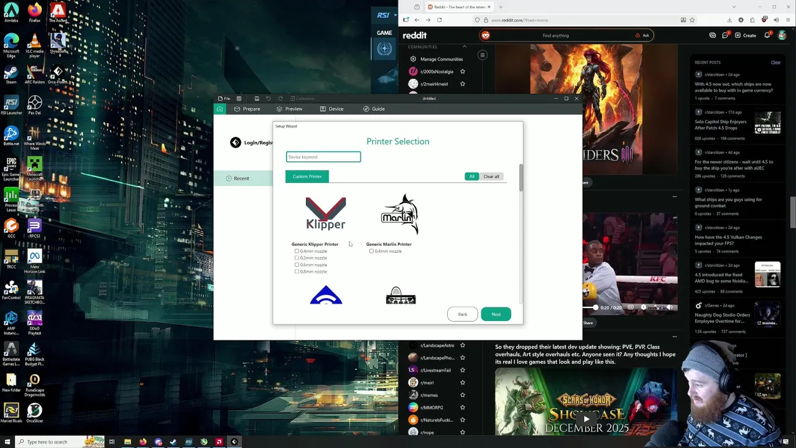
Task: Select the Recent item in OrcaSlicer sidebar
Action: pyautogui.click(x=243, y=179)
